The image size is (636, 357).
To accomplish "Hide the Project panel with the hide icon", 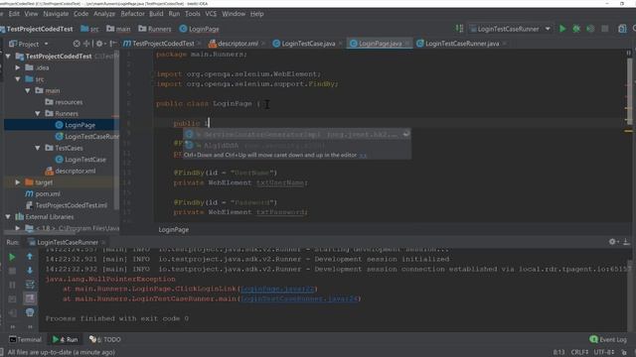I will pyautogui.click(x=112, y=44).
